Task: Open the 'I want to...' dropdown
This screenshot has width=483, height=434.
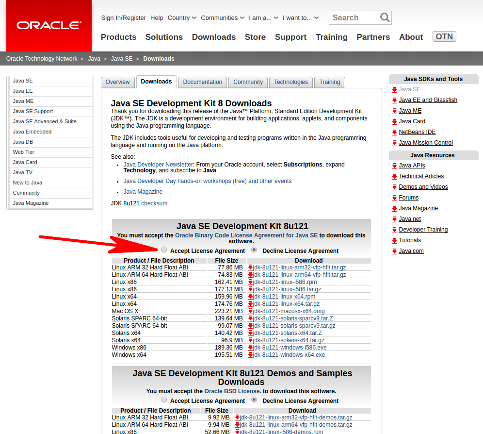Action: [301, 18]
